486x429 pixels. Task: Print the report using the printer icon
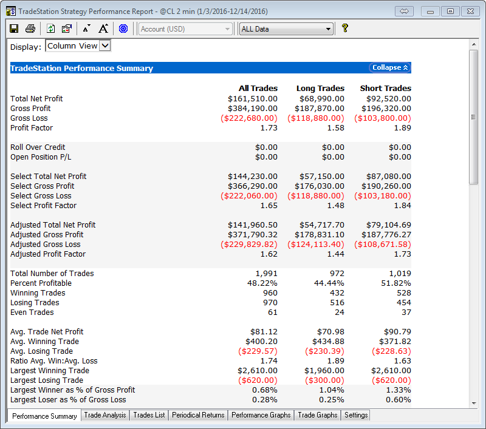tap(30, 29)
